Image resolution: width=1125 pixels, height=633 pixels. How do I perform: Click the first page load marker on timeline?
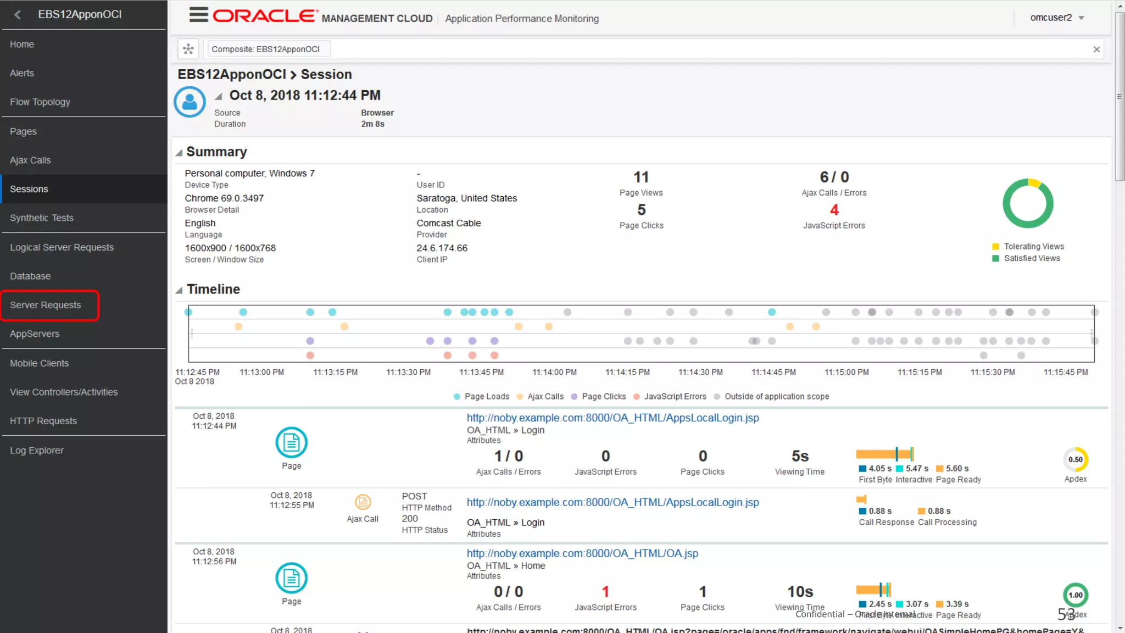(188, 312)
